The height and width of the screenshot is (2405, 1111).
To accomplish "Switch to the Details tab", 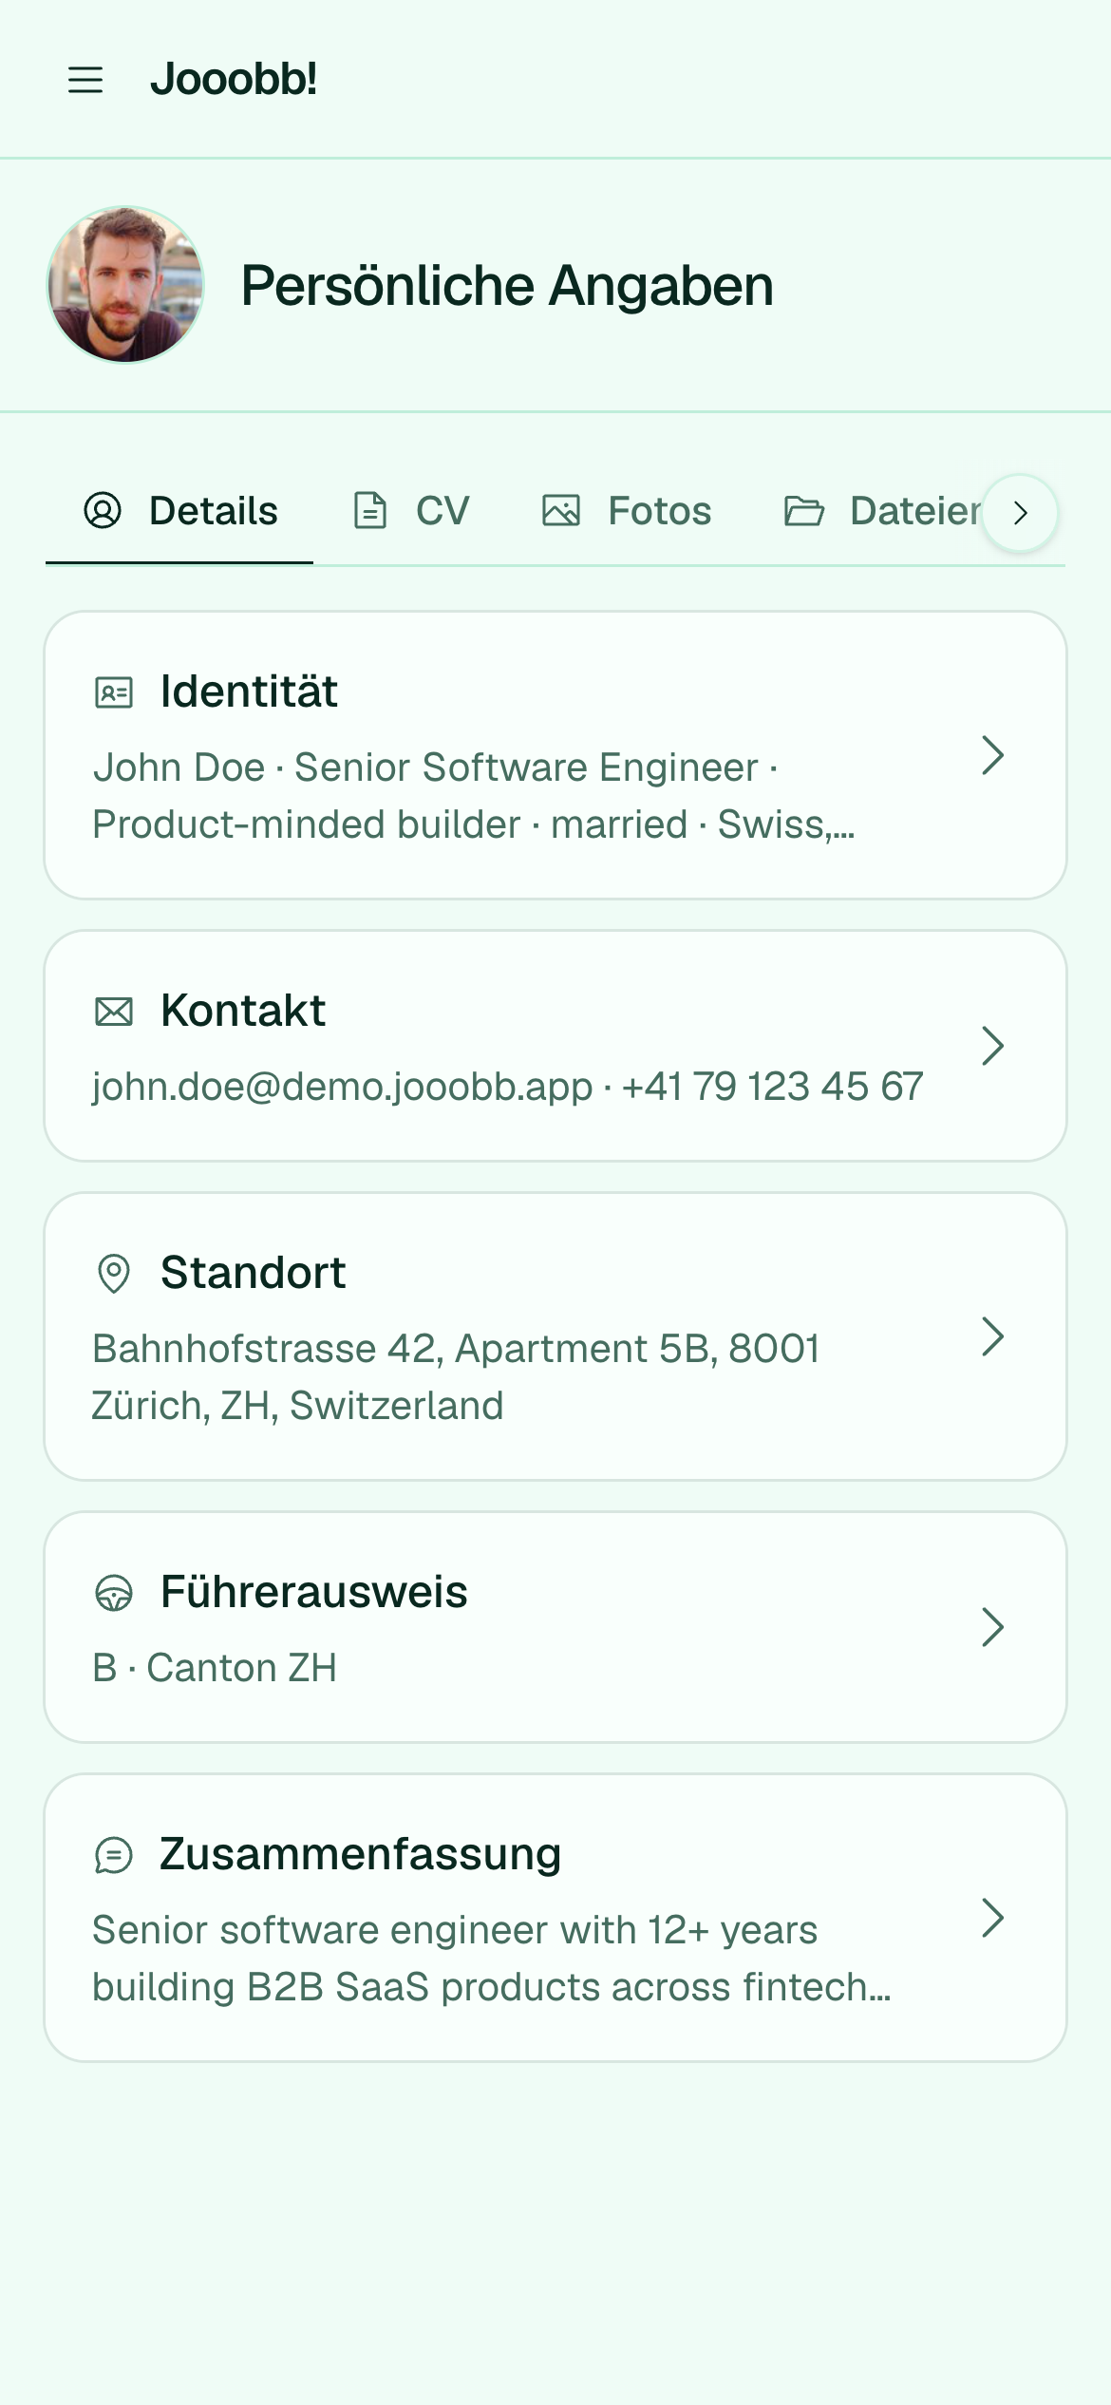I will click(x=179, y=512).
